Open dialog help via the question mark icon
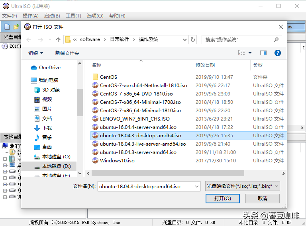 277,53
